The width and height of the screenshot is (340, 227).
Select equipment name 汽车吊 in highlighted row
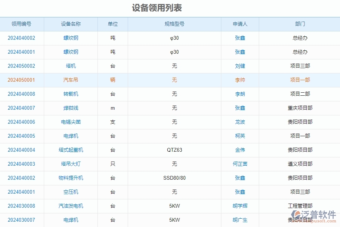coord(71,80)
